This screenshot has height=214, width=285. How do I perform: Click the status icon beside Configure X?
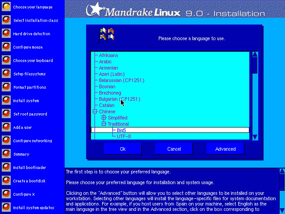[x=6, y=194]
